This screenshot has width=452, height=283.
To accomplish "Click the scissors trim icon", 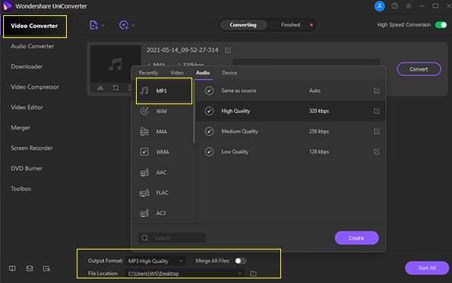I will [x=100, y=87].
